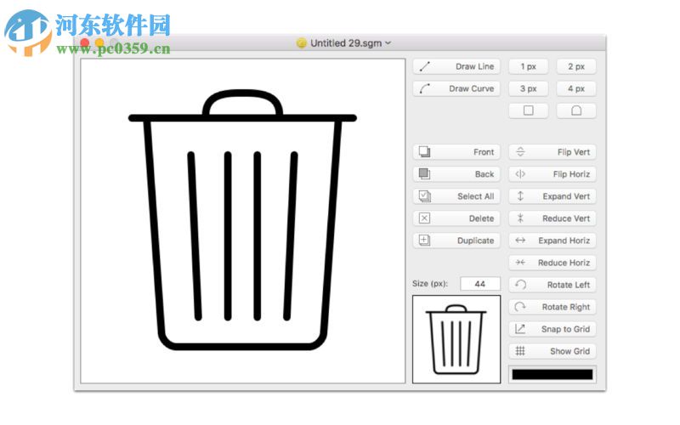
Task: Click Reduce Horiz button
Action: point(552,263)
